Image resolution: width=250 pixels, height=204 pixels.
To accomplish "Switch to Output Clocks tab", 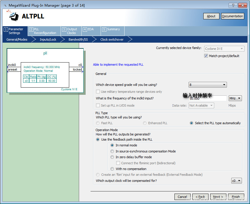I will tap(71, 31).
